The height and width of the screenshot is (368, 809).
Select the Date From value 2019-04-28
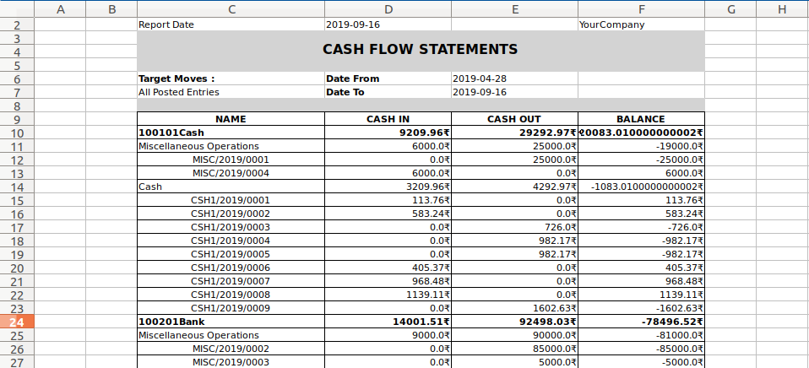pyautogui.click(x=514, y=78)
